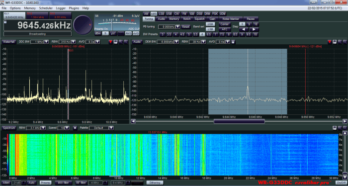This screenshot has height=186, width=348.
Task: Save the demodulator spectrum with floppy icon
Action: click(x=335, y=42)
